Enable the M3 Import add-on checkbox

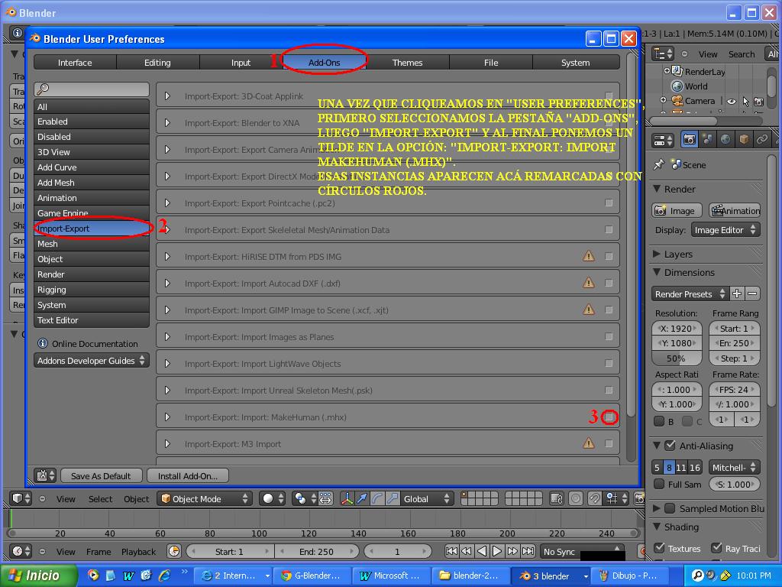(609, 443)
